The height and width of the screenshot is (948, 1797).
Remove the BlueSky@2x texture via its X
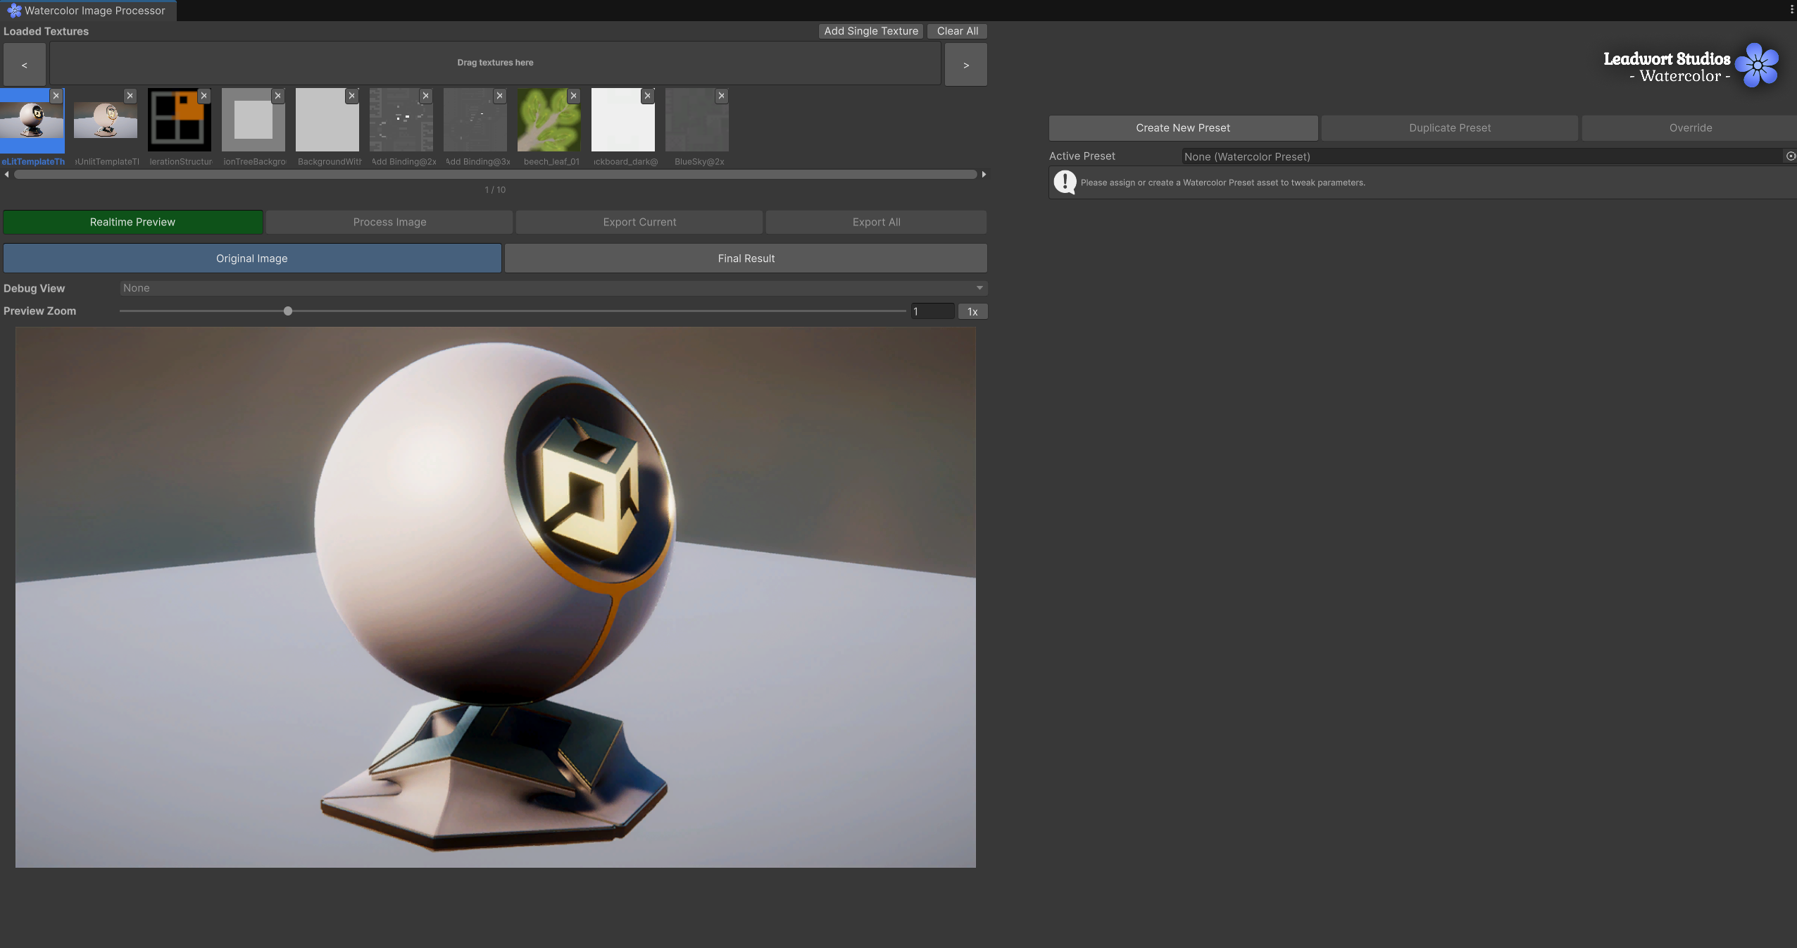[722, 96]
